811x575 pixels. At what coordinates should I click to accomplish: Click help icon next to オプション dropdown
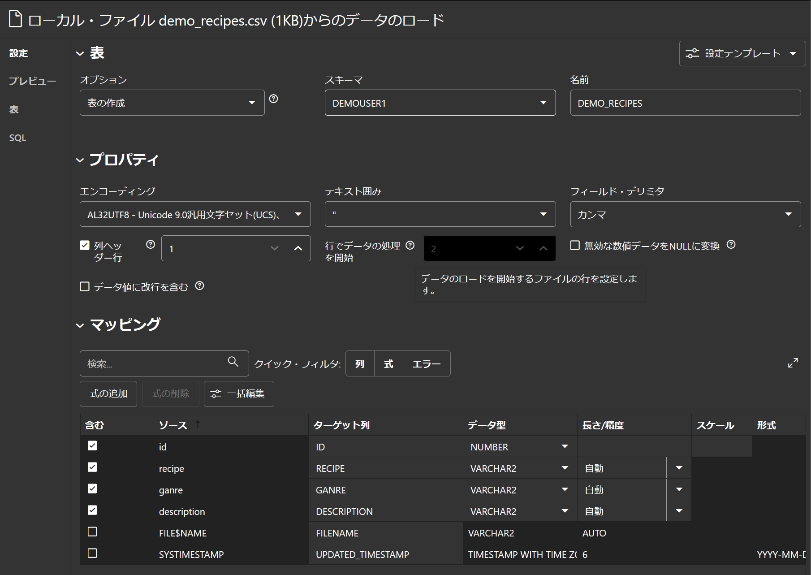pos(273,99)
